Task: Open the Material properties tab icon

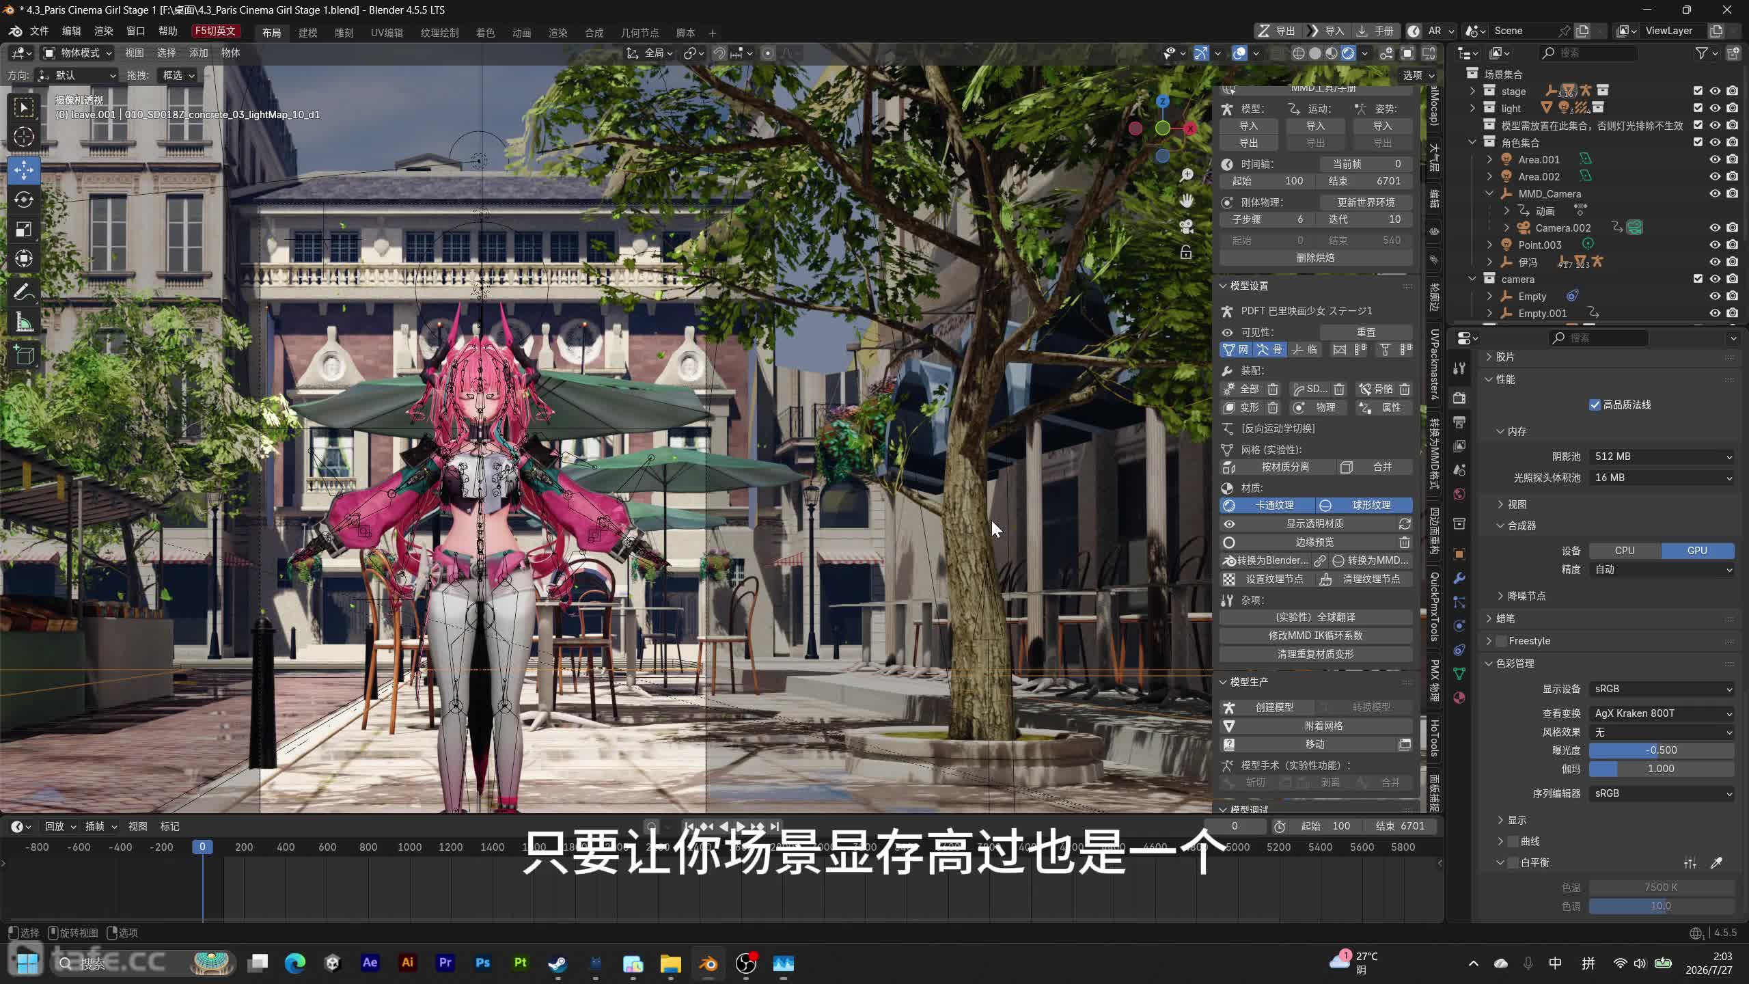Action: tap(1459, 698)
